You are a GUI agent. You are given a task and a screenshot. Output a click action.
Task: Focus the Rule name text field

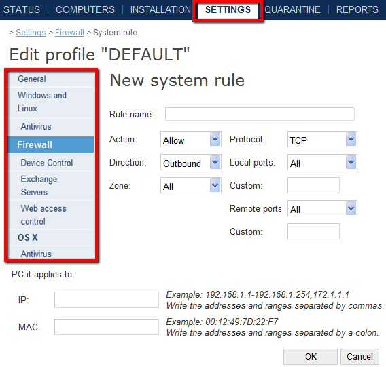[x=260, y=114]
